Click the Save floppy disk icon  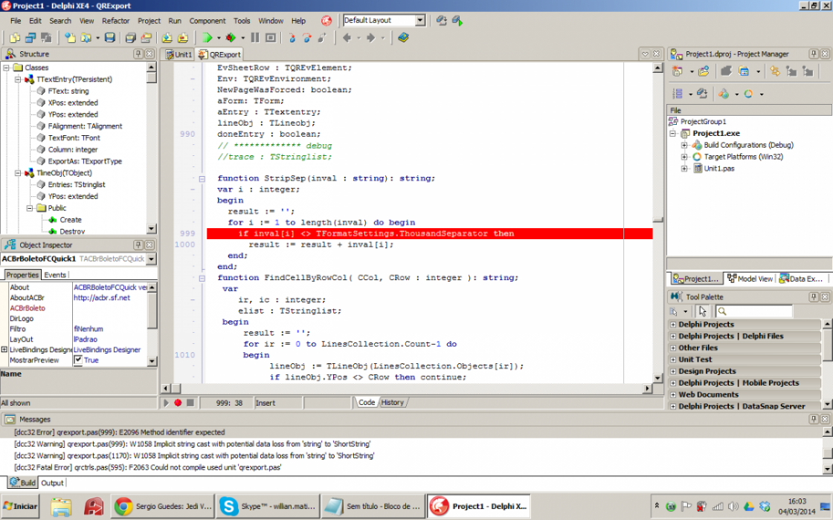click(110, 38)
